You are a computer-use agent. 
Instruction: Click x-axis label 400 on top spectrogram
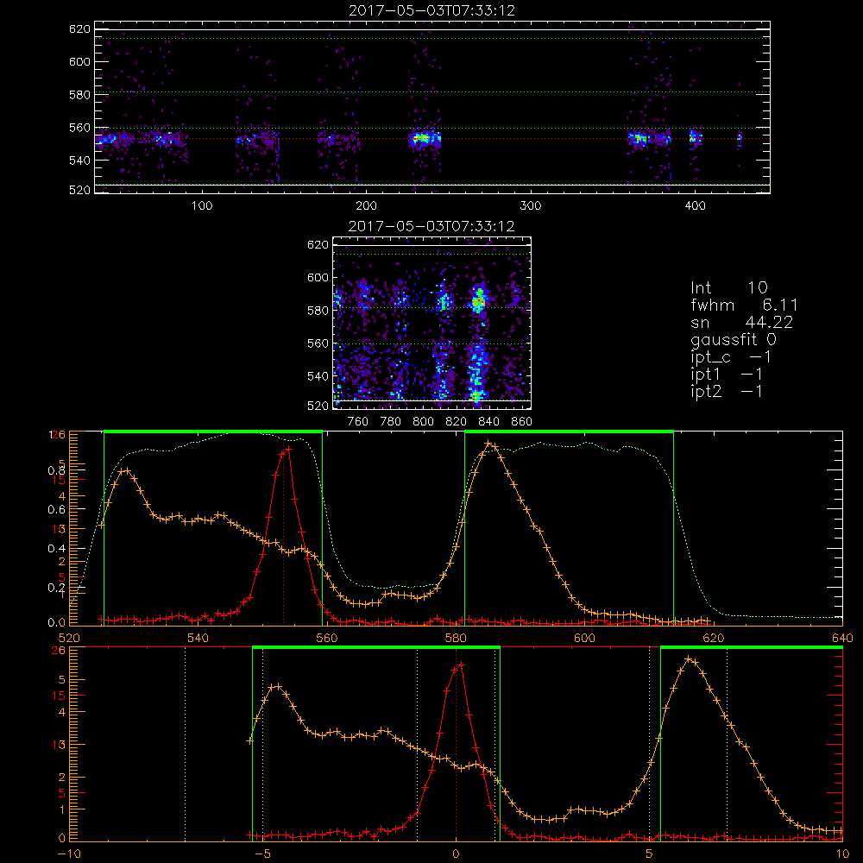tap(695, 206)
